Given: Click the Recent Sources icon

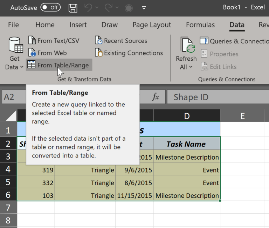Looking at the screenshot, I should click(98, 40).
